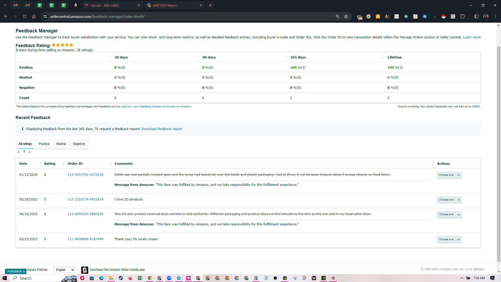Open the Chrome profile avatar
The height and width of the screenshot is (282, 501).
[x=486, y=16]
